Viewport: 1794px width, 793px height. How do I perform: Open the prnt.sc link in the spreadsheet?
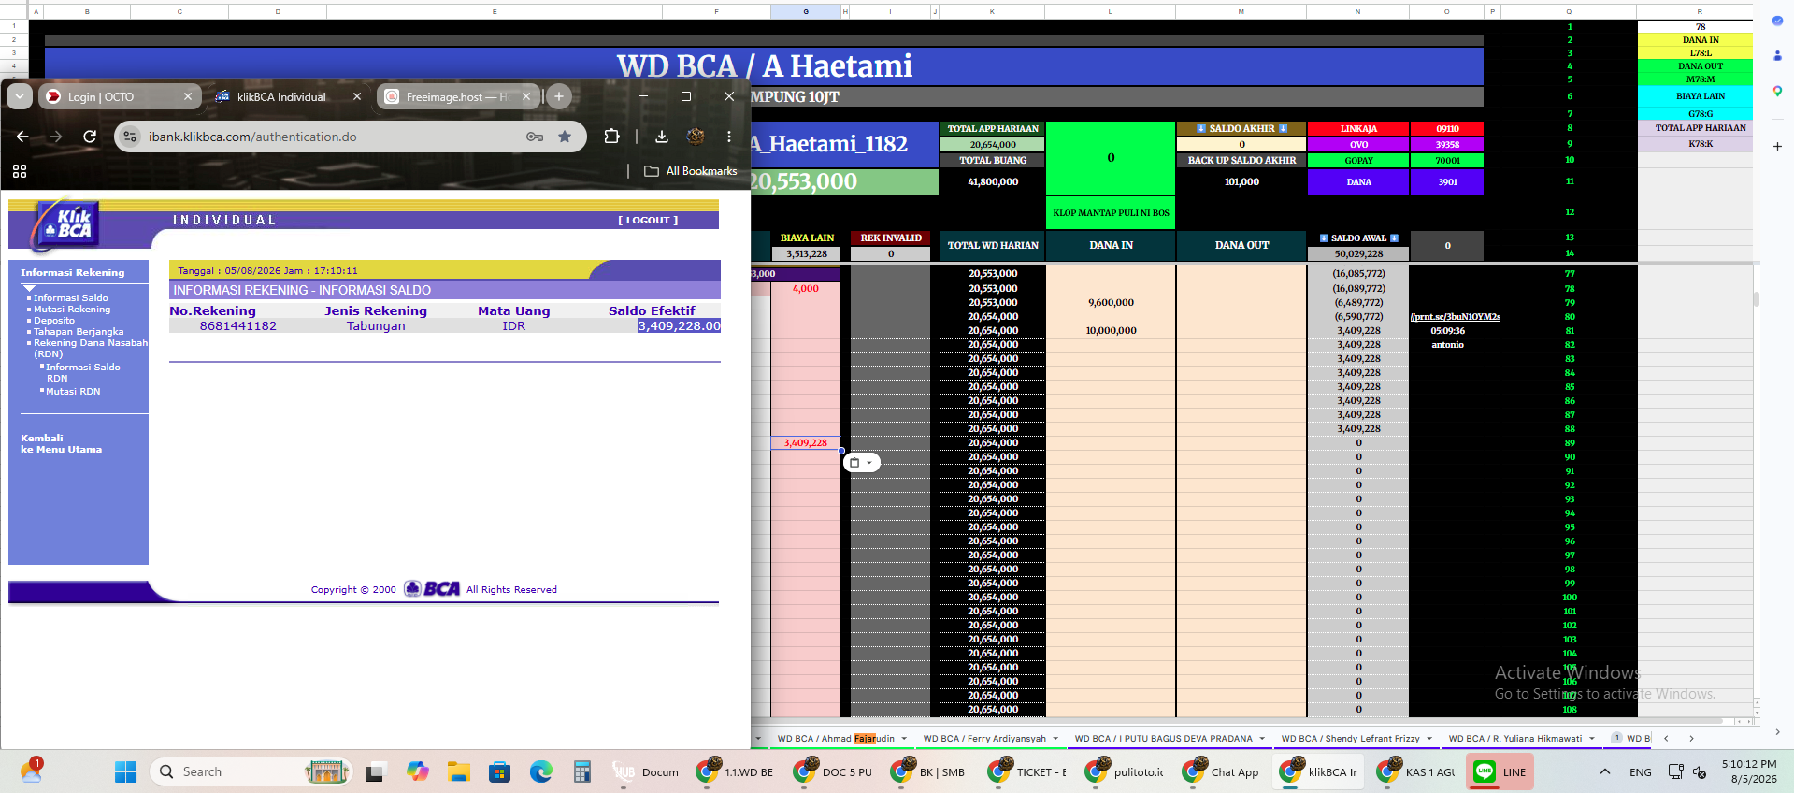(1456, 317)
